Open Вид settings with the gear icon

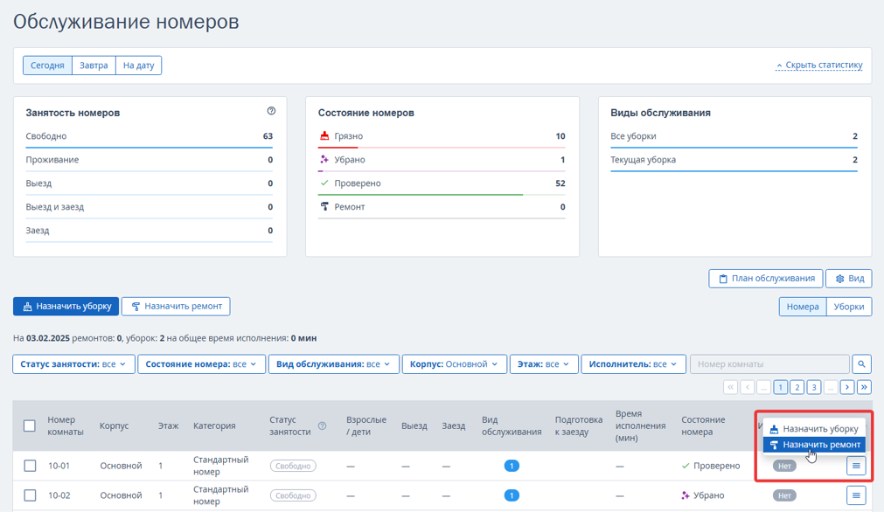click(x=849, y=278)
